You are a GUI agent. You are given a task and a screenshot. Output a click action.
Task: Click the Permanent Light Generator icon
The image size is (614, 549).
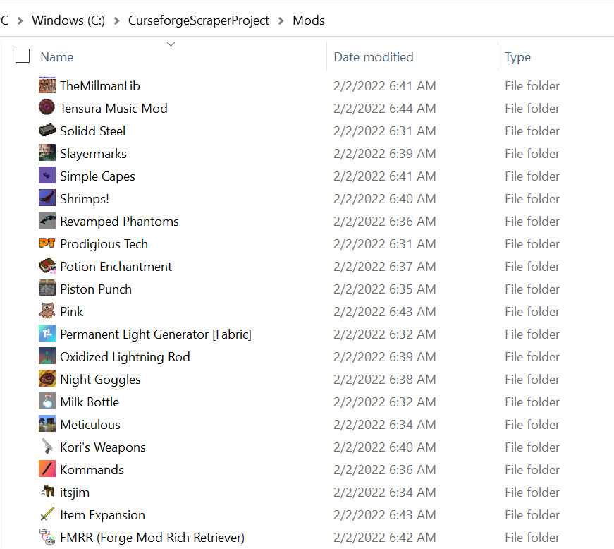point(47,334)
